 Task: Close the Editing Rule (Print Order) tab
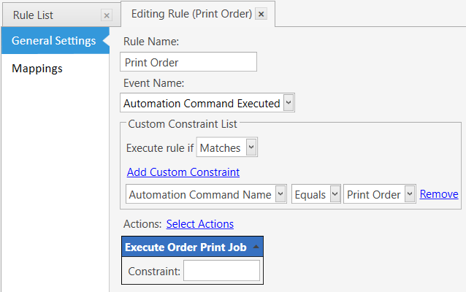click(x=261, y=14)
